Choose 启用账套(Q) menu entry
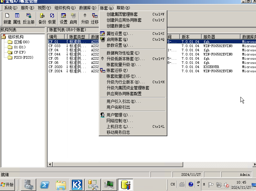The width and height of the screenshot is (256, 191). click(x=133, y=40)
